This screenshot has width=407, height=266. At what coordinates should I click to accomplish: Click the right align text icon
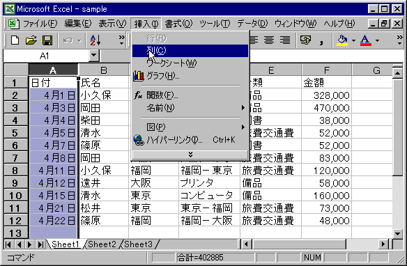click(x=285, y=40)
